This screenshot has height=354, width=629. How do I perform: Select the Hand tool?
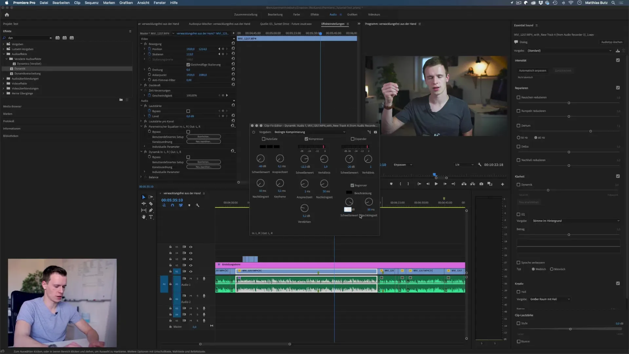click(143, 217)
